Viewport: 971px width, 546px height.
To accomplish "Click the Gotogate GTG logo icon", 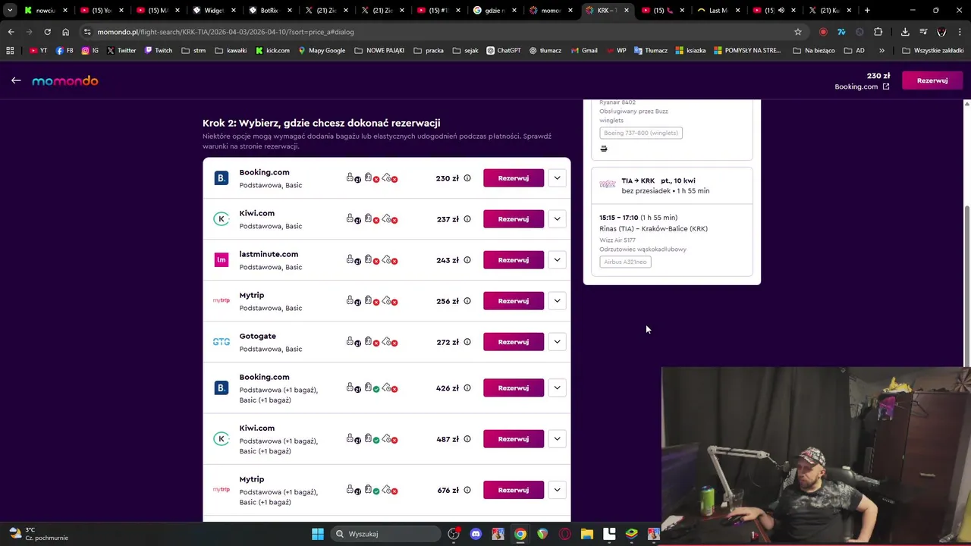I will coord(222,342).
